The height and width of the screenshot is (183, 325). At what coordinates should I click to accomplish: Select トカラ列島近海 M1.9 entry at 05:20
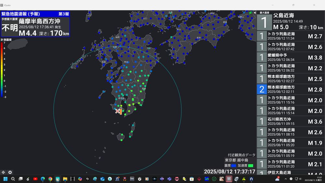(x=291, y=143)
